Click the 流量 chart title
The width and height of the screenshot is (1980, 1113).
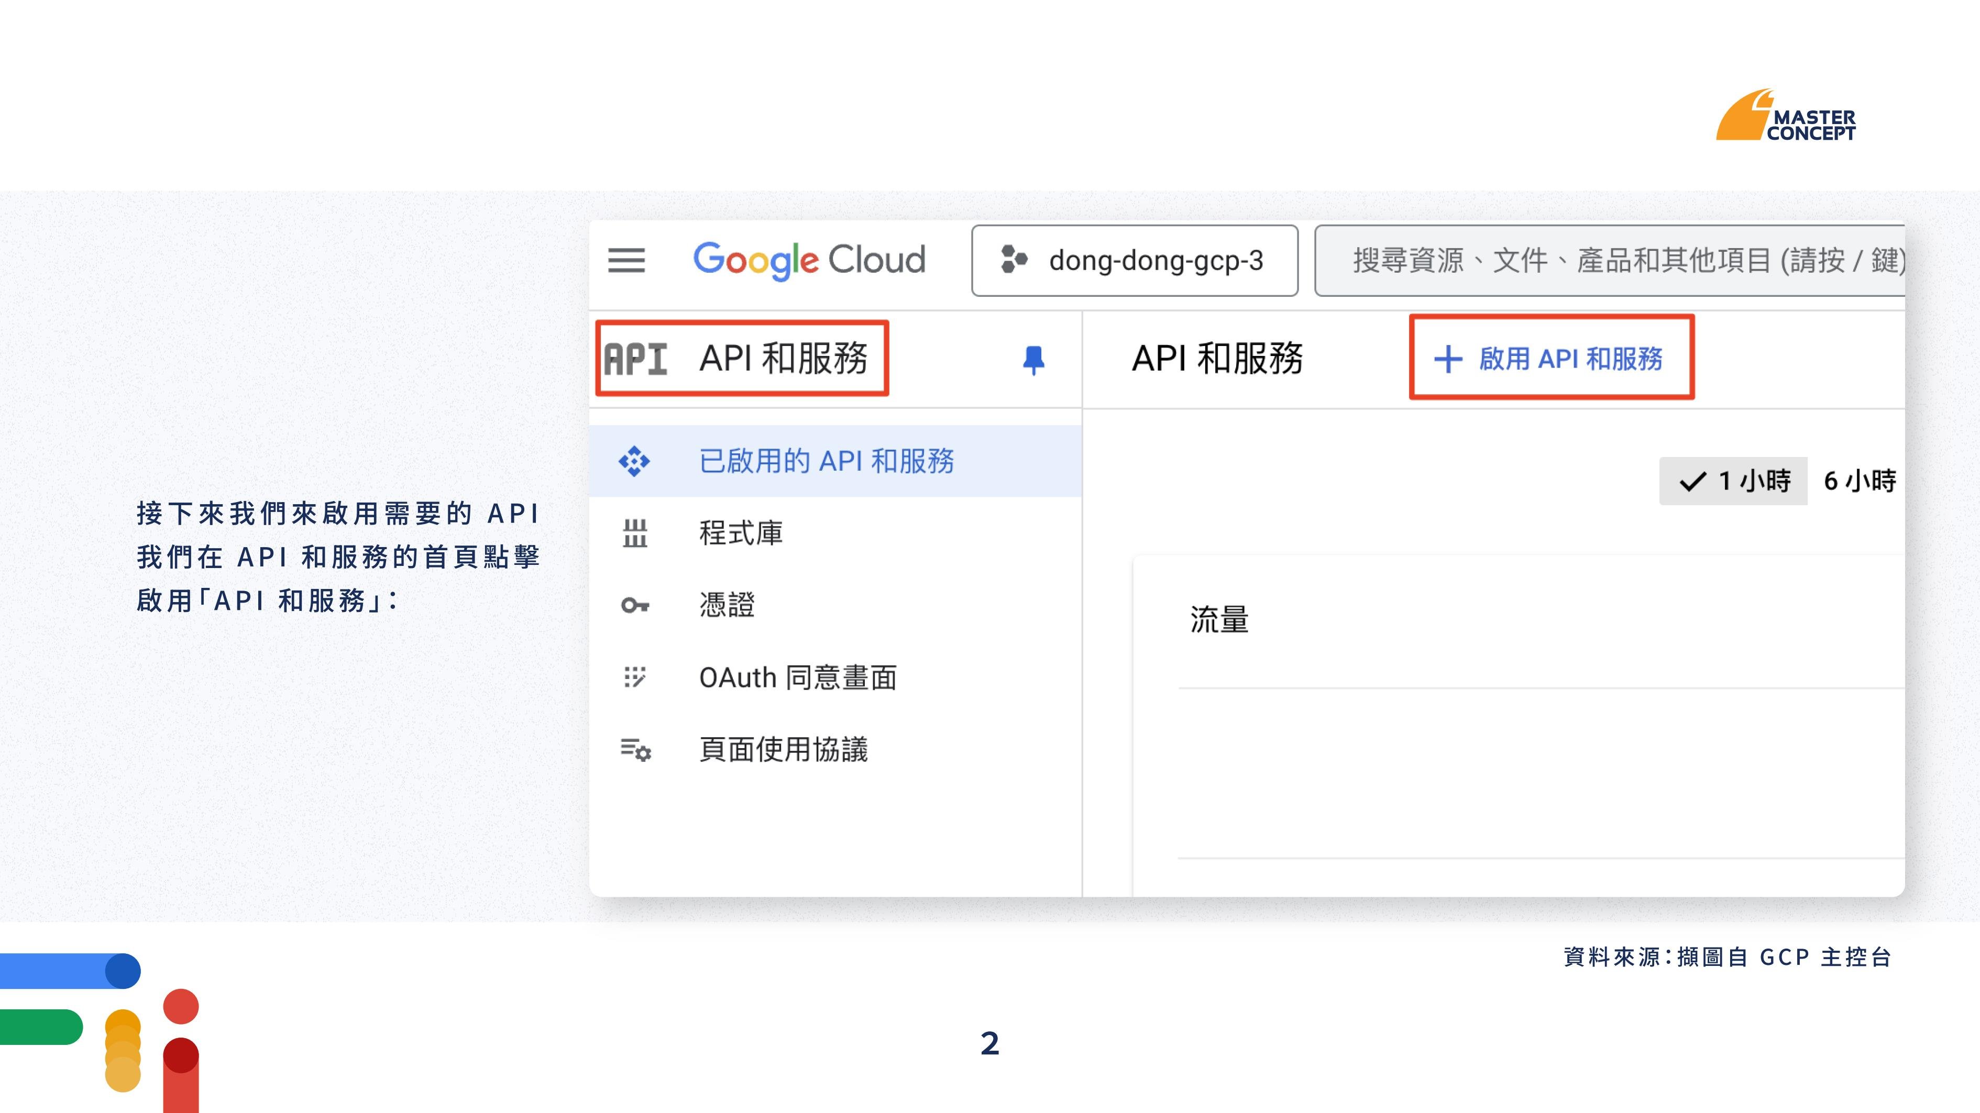coord(1219,619)
